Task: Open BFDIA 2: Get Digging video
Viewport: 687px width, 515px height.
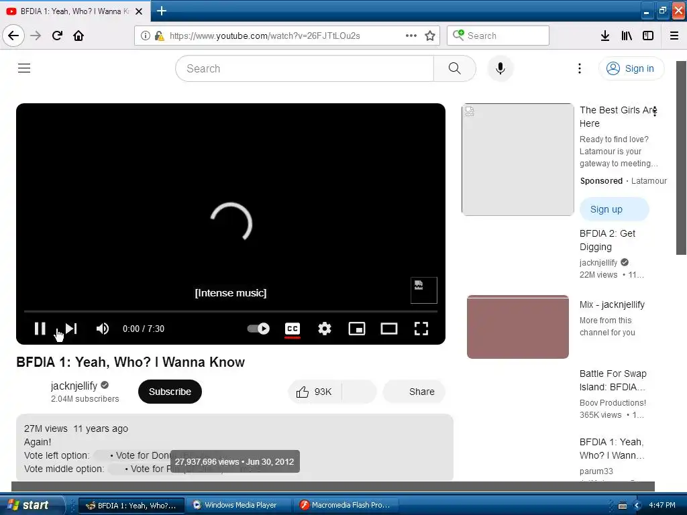Action: 607,240
